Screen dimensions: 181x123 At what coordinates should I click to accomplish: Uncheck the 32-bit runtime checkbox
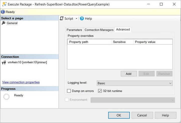(100, 91)
